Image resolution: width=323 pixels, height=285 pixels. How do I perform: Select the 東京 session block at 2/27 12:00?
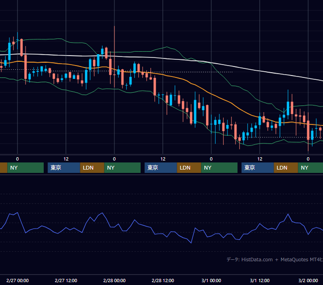pos(64,168)
